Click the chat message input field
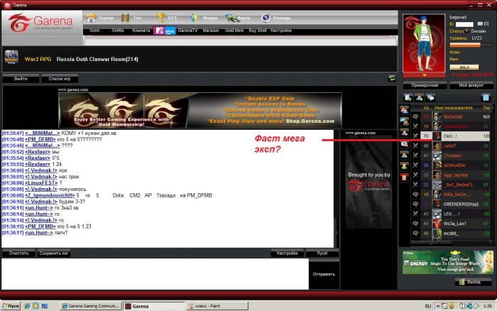Image resolution: width=497 pixels, height=311 pixels. pyautogui.click(x=154, y=273)
